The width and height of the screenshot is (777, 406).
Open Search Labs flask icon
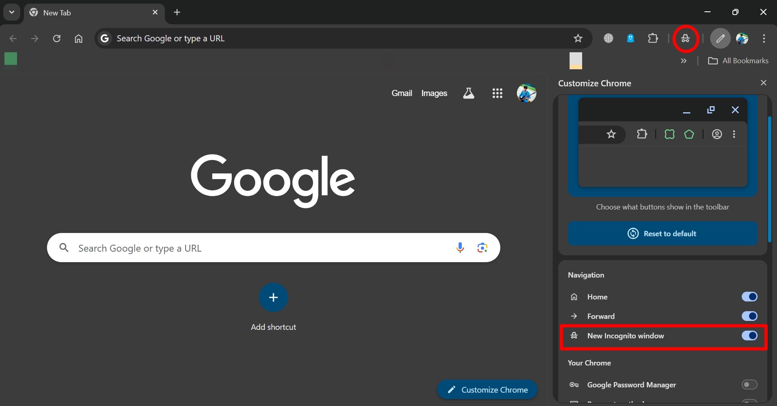[468, 93]
